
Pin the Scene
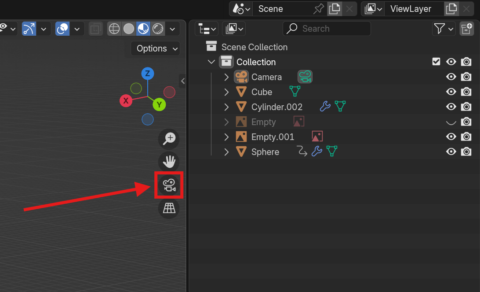tap(319, 9)
